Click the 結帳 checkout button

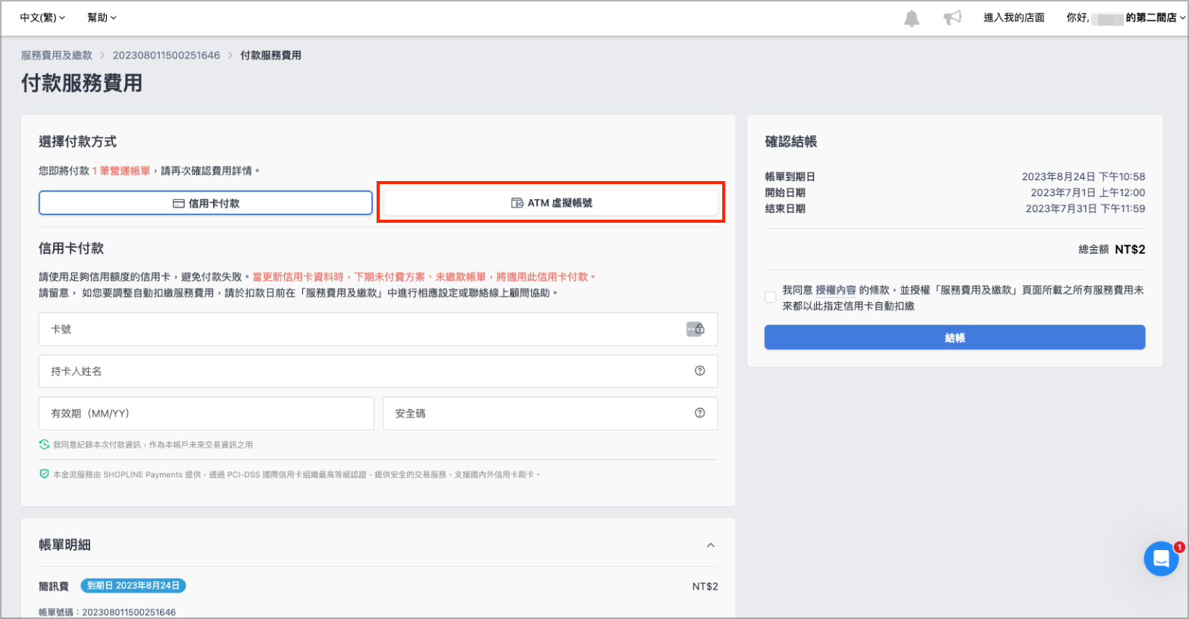955,337
